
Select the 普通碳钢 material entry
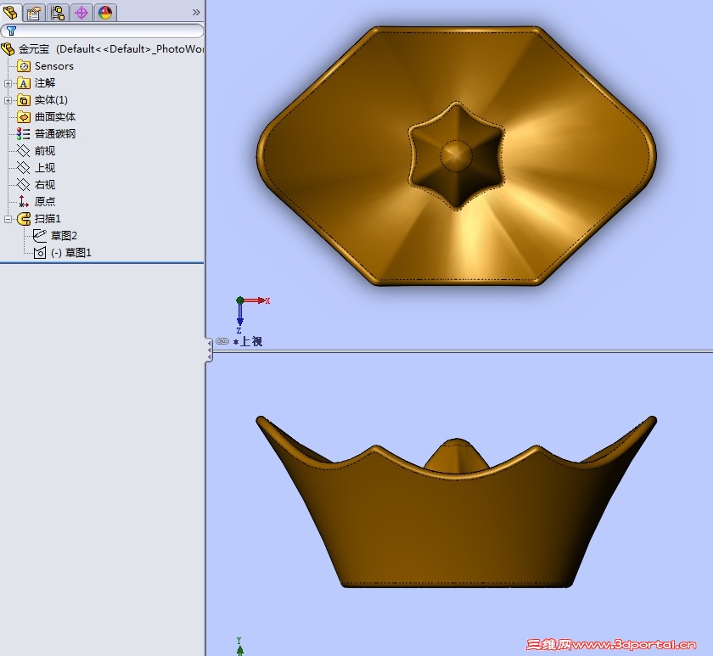(55, 133)
